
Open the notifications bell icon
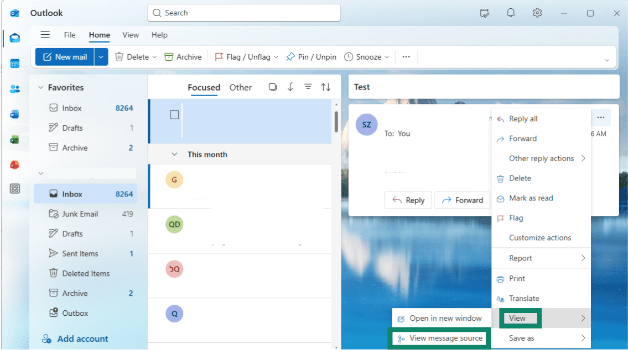511,13
